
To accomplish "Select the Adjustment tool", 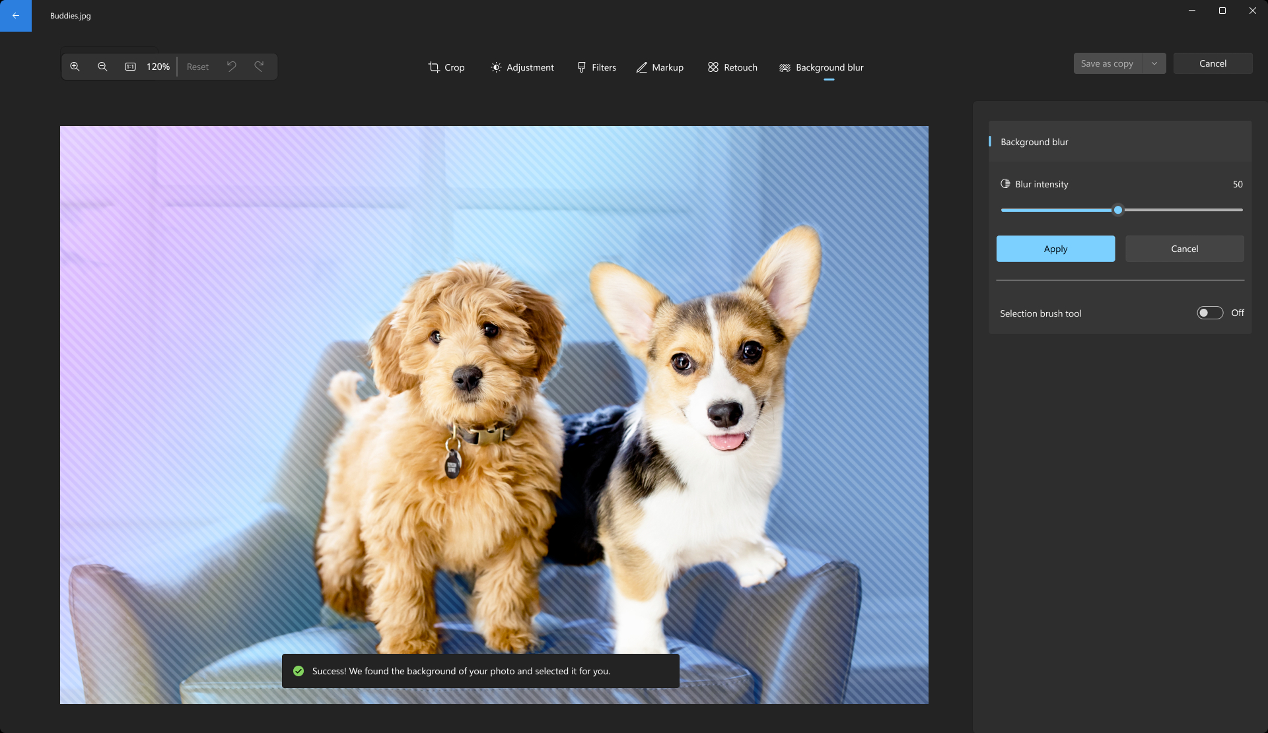I will pos(521,67).
